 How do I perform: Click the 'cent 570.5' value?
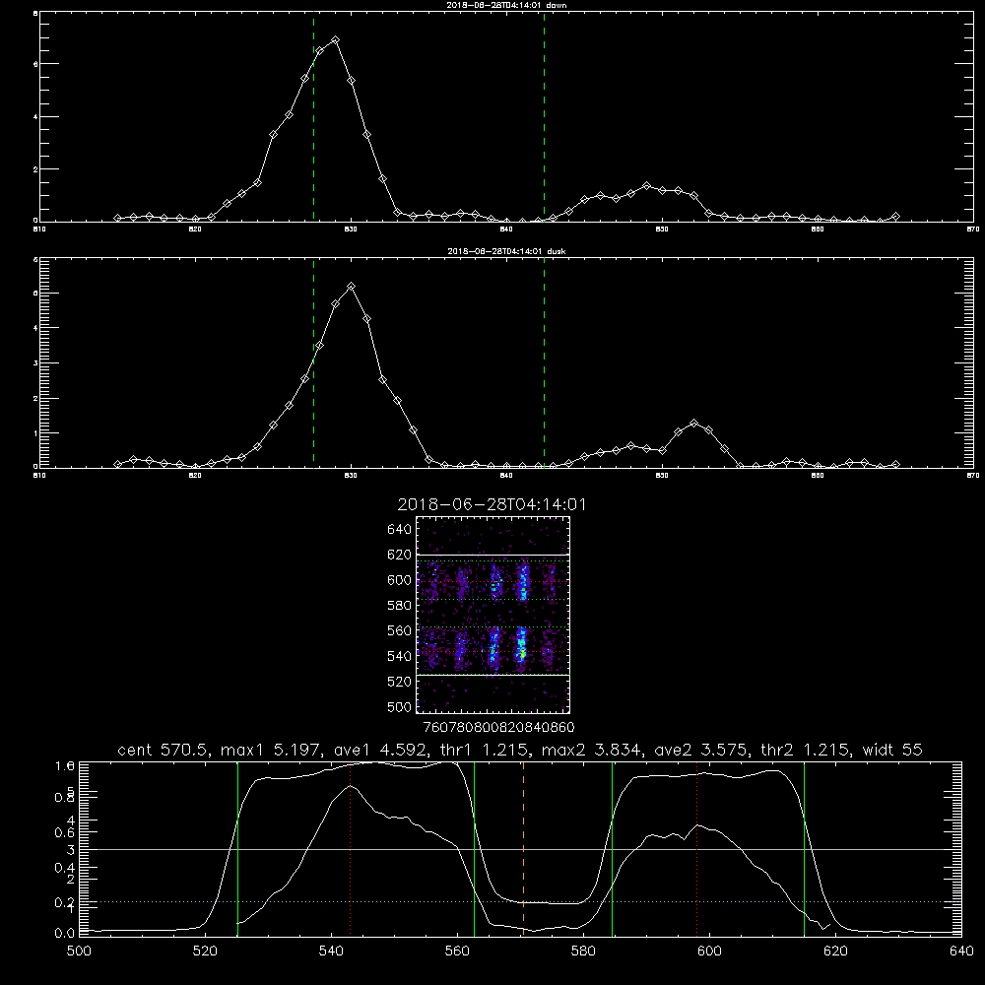(165, 750)
